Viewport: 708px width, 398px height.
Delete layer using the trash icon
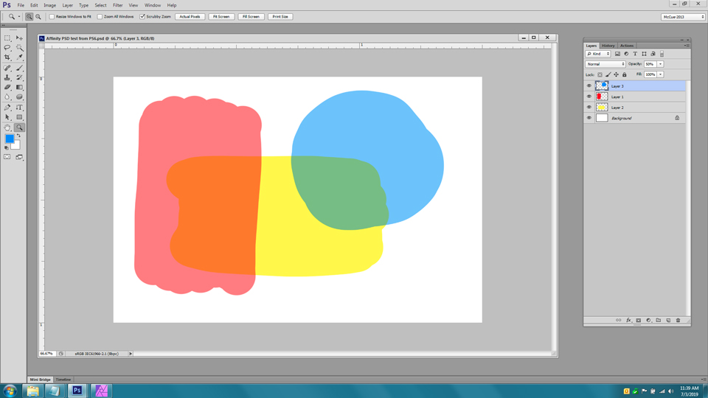(x=678, y=321)
